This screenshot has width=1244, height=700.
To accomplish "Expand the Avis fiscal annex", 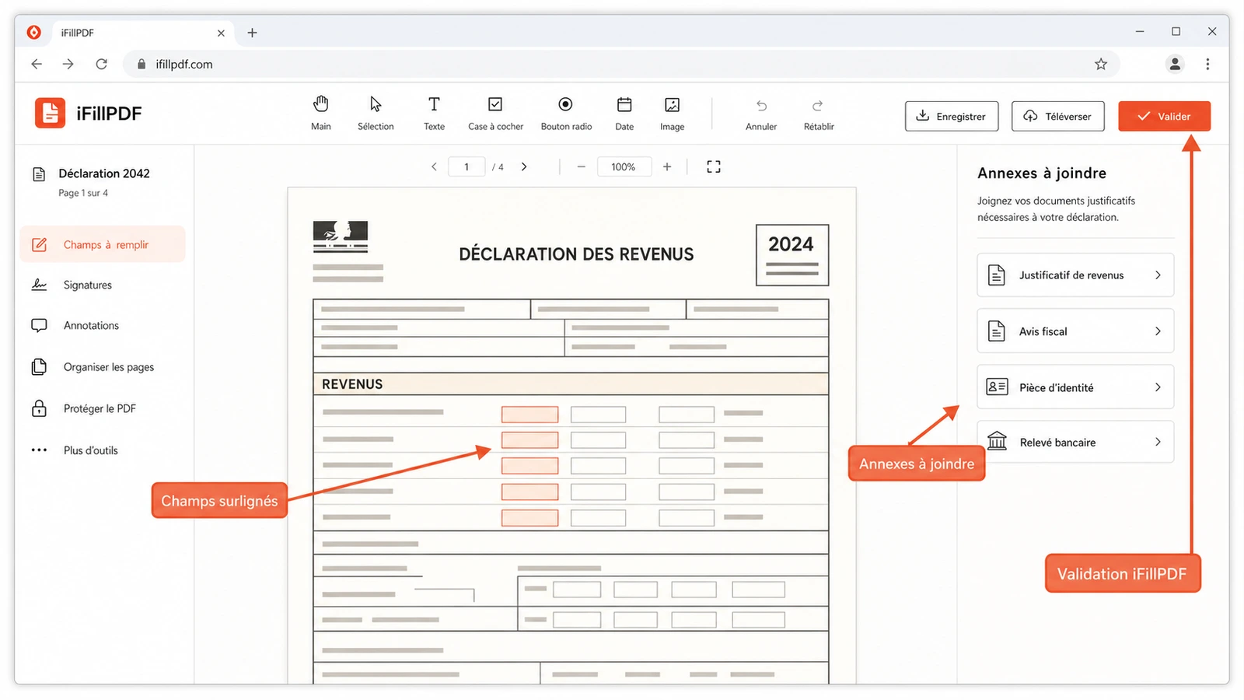I will pos(1075,331).
